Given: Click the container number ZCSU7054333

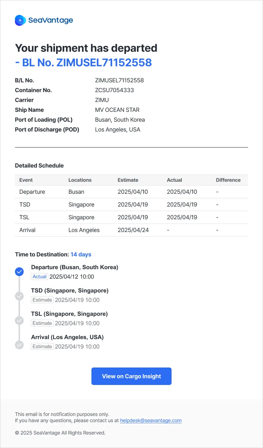Looking at the screenshot, I should pyautogui.click(x=114, y=90).
